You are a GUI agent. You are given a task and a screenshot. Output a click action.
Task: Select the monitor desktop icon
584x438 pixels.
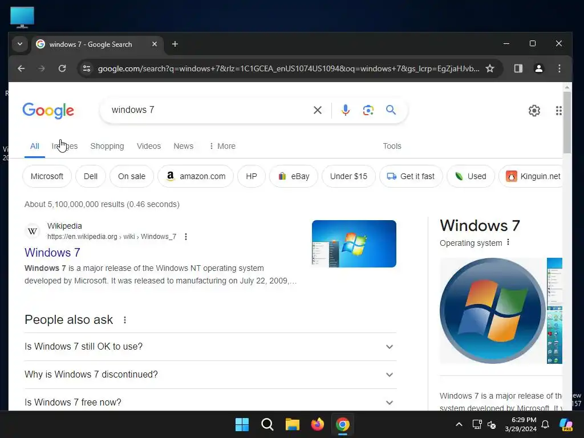point(22,17)
